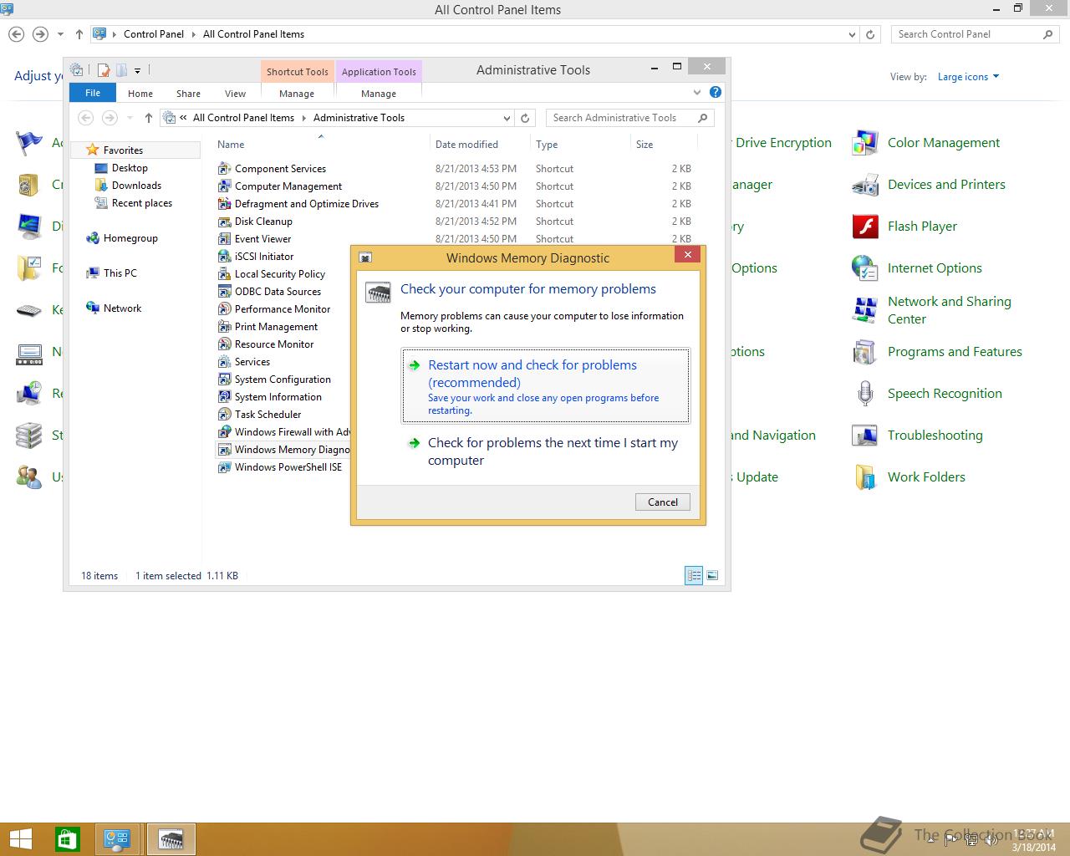Sort by Name column header
The height and width of the screenshot is (856, 1070).
pyautogui.click(x=322, y=145)
